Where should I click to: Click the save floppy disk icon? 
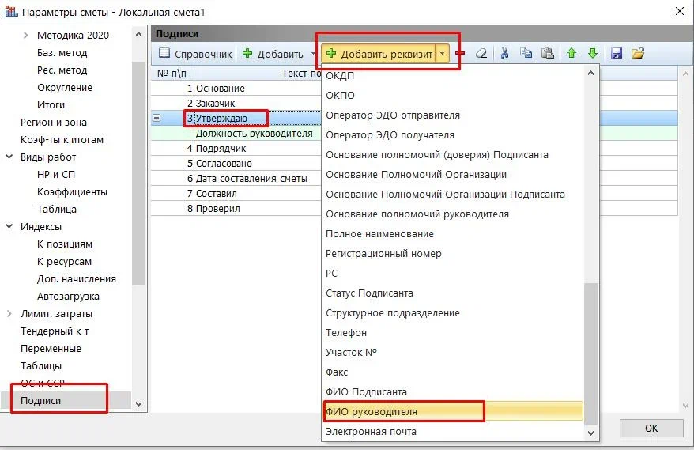(x=616, y=54)
